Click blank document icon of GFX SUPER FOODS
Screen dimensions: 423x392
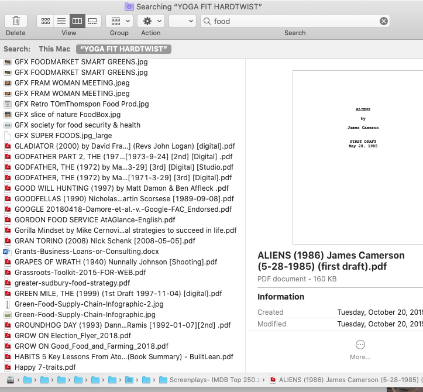point(8,135)
